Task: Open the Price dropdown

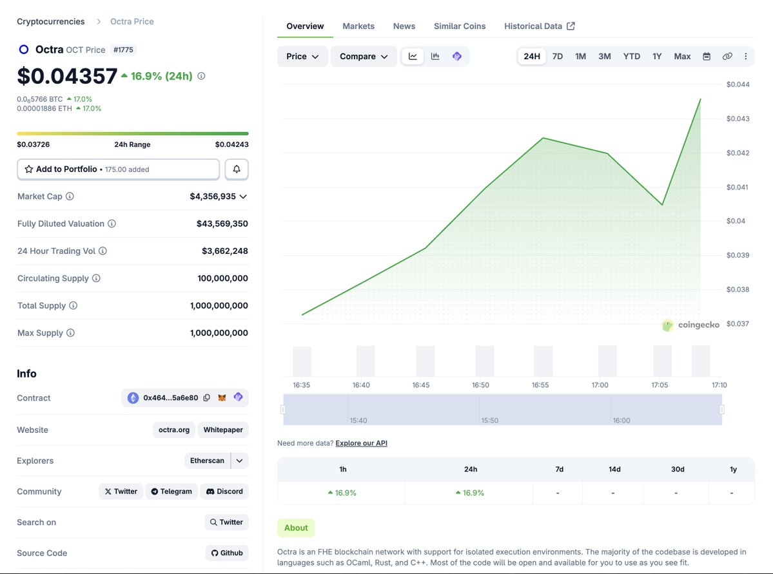Action: [x=302, y=56]
